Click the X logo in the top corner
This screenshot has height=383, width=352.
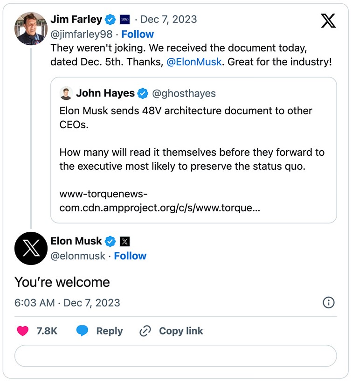pyautogui.click(x=328, y=21)
